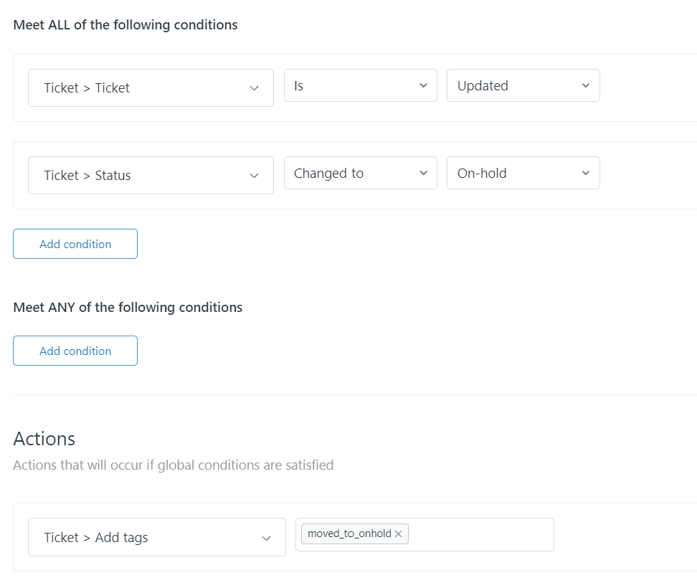Screen dimensions: 697x588
Task: Add condition under Meet ALL section
Action: [x=75, y=245]
